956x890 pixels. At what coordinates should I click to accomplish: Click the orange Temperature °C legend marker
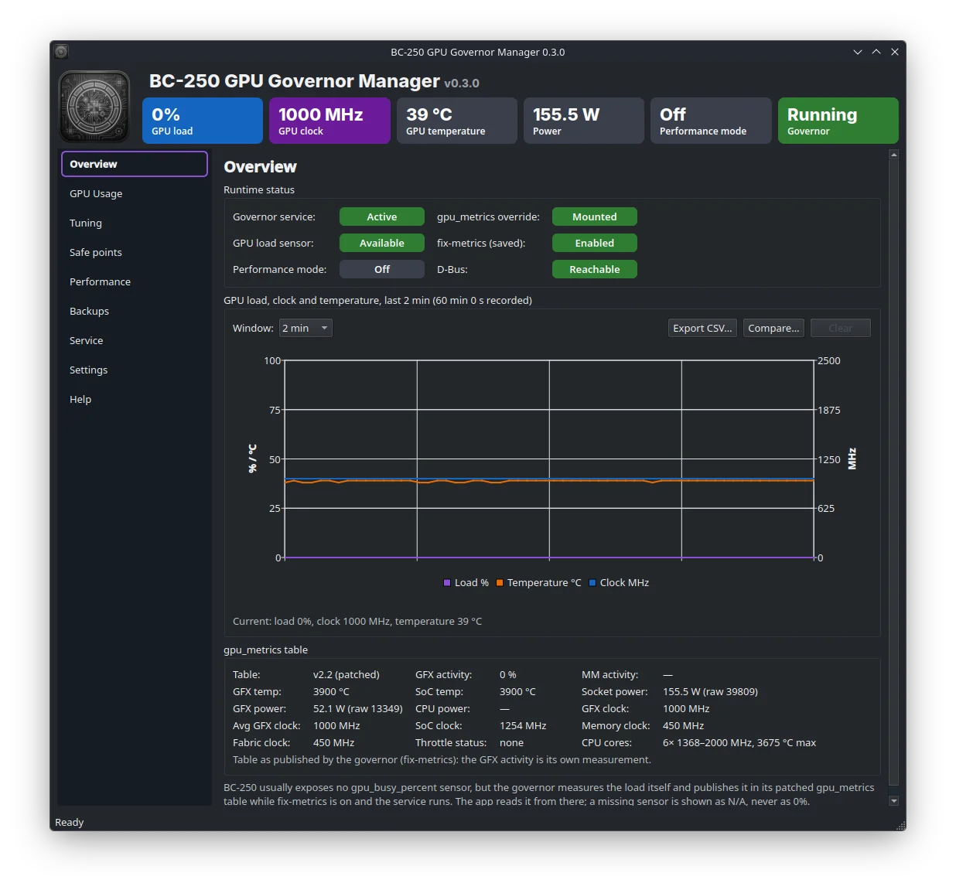tap(500, 583)
